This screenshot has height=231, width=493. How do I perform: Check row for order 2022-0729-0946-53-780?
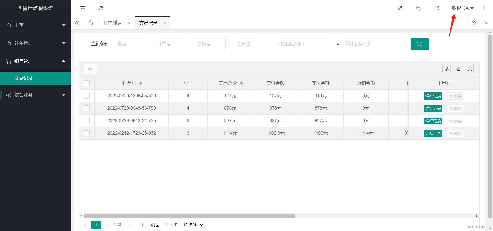point(87,108)
